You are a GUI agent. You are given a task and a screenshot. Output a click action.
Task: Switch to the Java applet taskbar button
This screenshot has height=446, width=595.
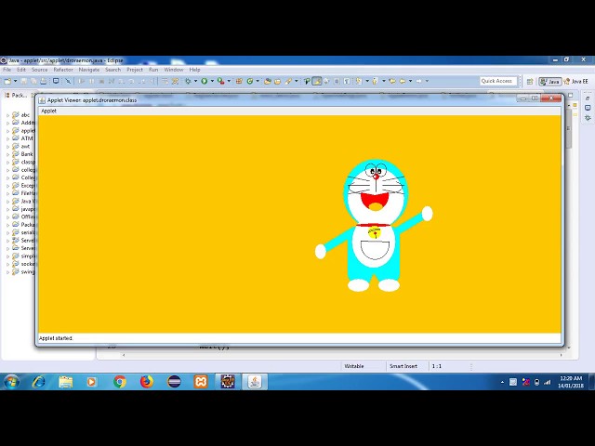click(255, 382)
